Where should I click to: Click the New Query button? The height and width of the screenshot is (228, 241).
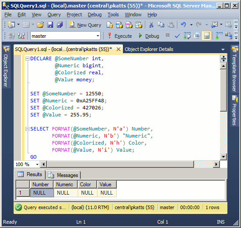85,25
